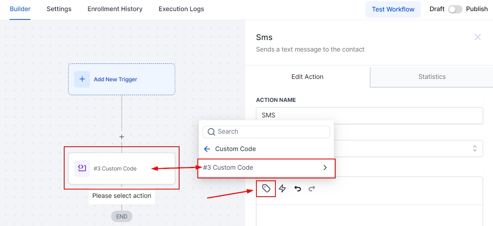The height and width of the screenshot is (226, 493).
Task: Click the purple Custom Code node icon
Action: (x=82, y=169)
